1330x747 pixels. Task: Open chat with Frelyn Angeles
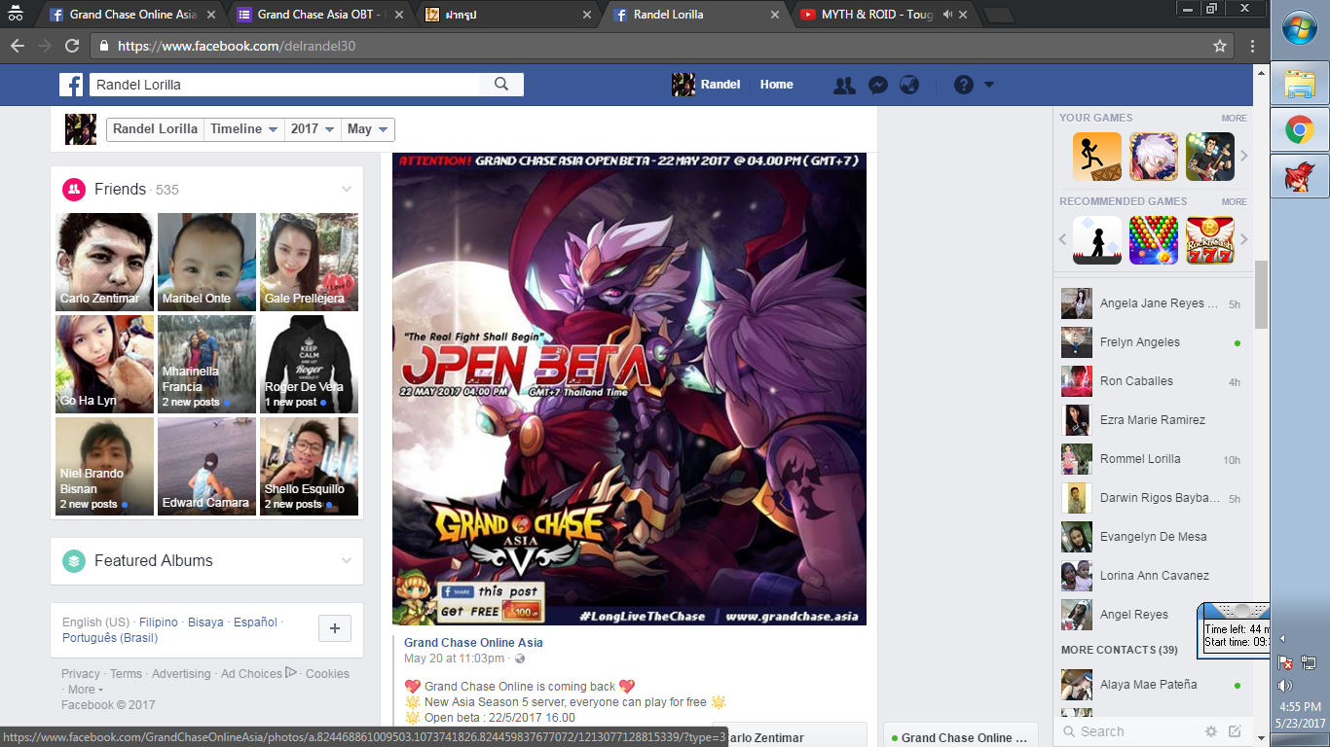[x=1151, y=342]
